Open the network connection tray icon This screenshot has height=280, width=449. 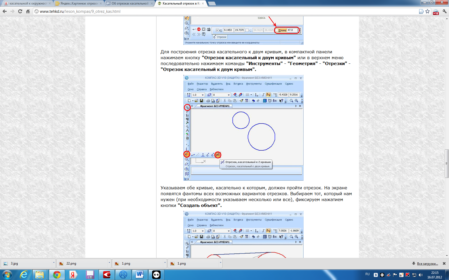414,275
